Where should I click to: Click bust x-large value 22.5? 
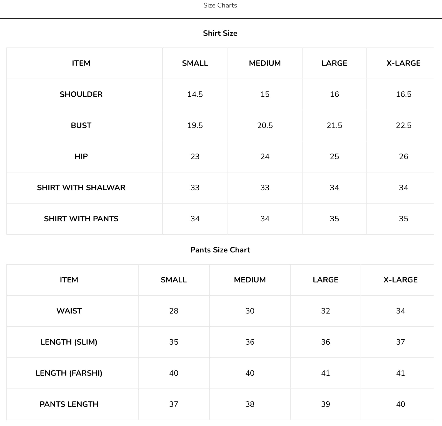click(403, 126)
